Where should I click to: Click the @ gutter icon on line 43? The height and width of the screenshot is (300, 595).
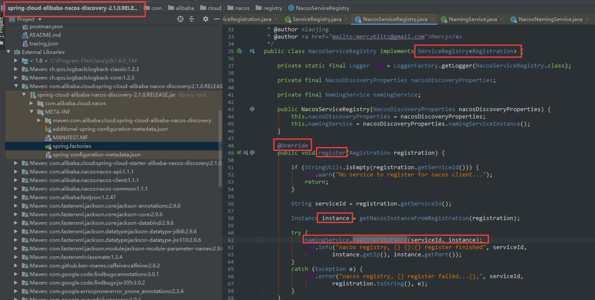[x=252, y=109]
